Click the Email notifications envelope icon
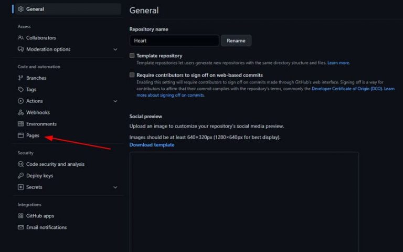The width and height of the screenshot is (403, 252). point(21,227)
